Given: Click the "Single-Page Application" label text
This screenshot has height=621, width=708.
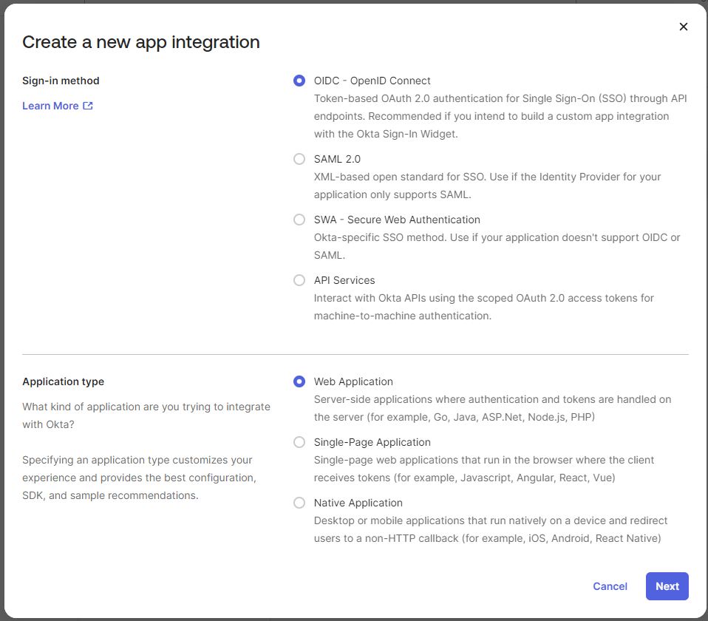Looking at the screenshot, I should point(372,442).
